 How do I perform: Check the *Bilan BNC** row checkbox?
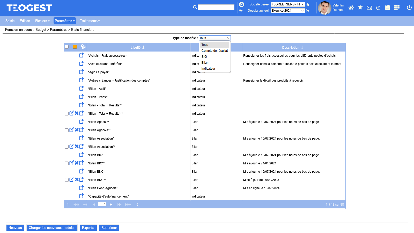(x=67, y=180)
